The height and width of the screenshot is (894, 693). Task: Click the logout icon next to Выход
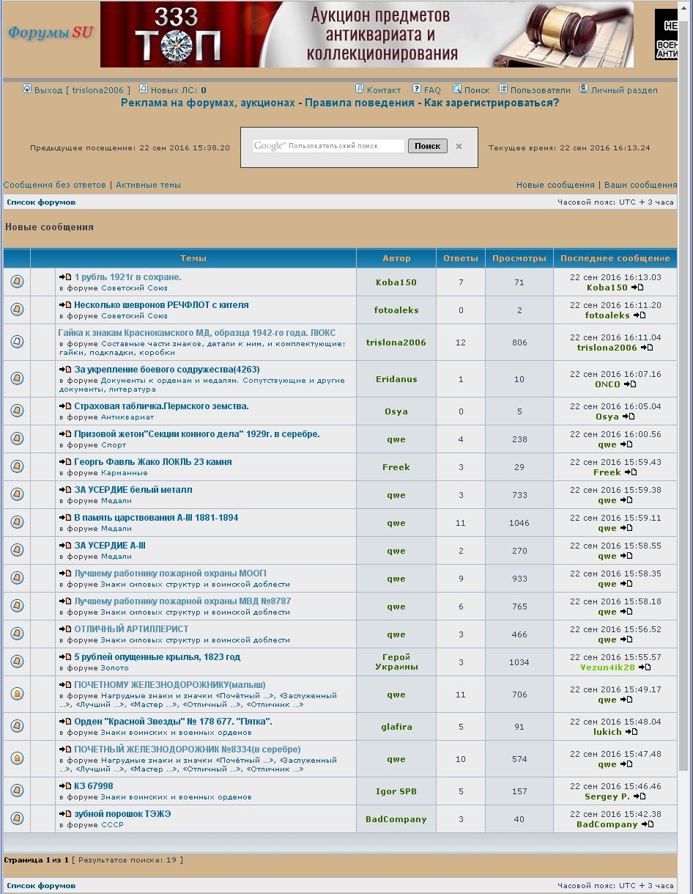coord(27,89)
